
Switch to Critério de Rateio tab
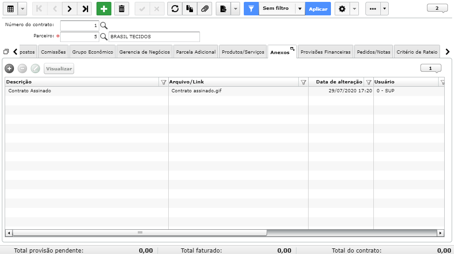click(x=417, y=52)
